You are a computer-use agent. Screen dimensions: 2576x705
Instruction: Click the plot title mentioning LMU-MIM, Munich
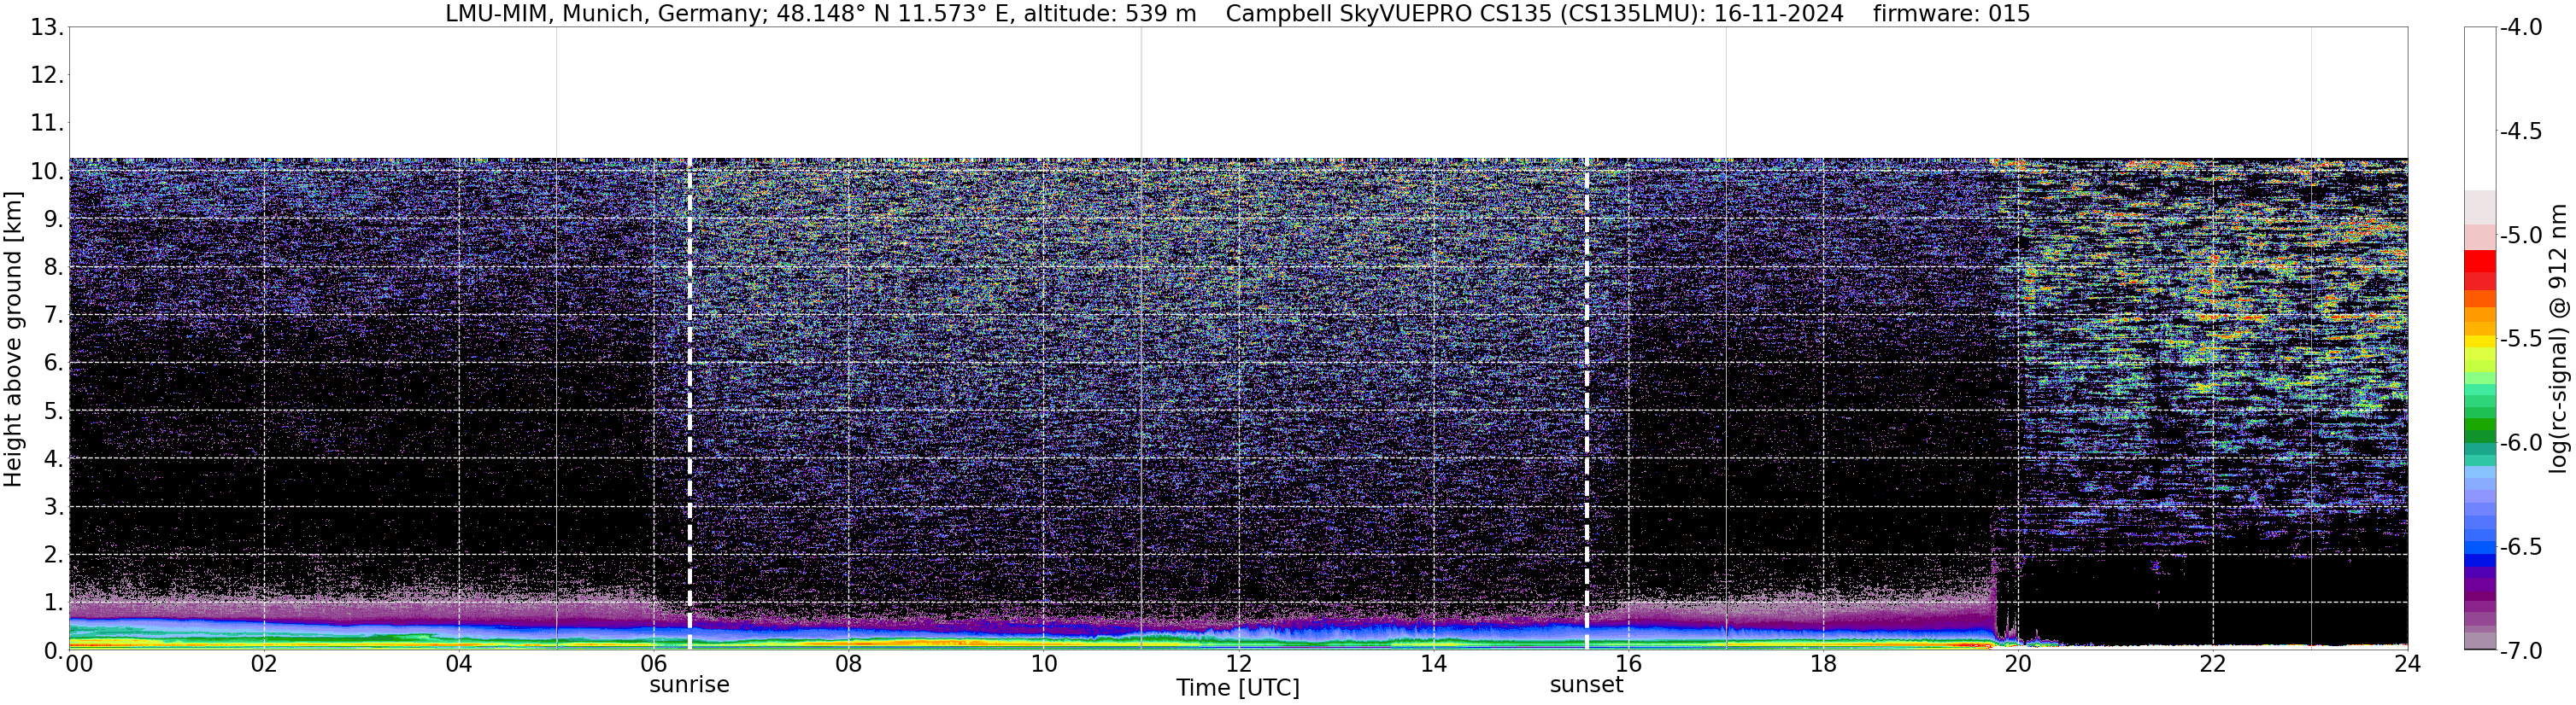pos(1237,13)
